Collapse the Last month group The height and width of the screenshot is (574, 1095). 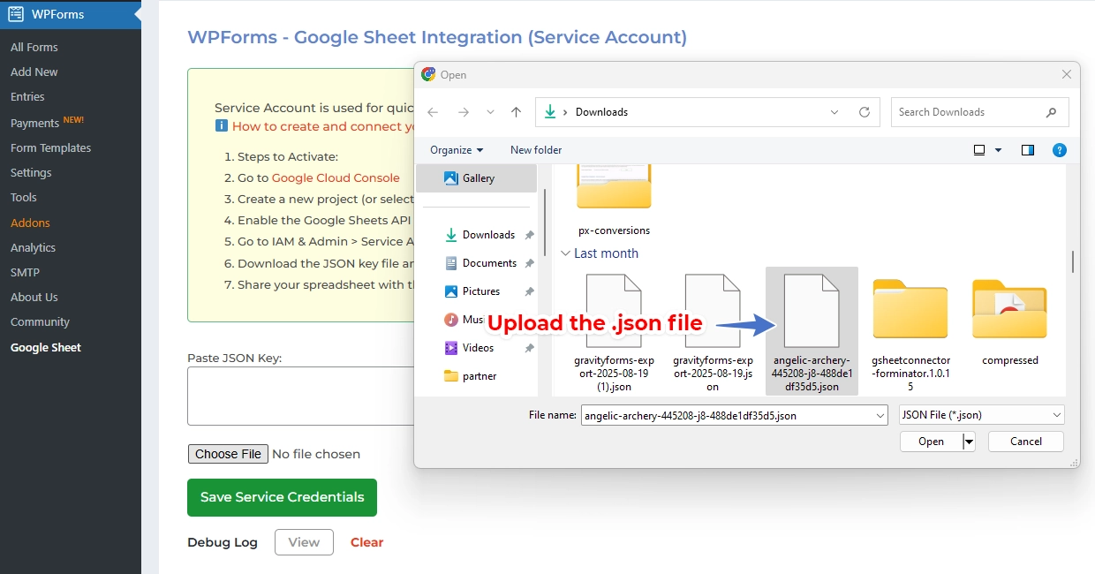pyautogui.click(x=565, y=253)
